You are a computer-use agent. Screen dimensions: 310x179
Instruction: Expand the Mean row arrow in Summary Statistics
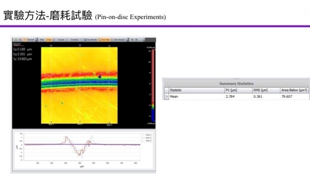(166, 96)
